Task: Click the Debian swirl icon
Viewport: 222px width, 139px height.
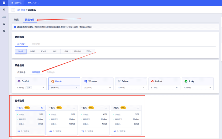Action: pyautogui.click(x=119, y=81)
